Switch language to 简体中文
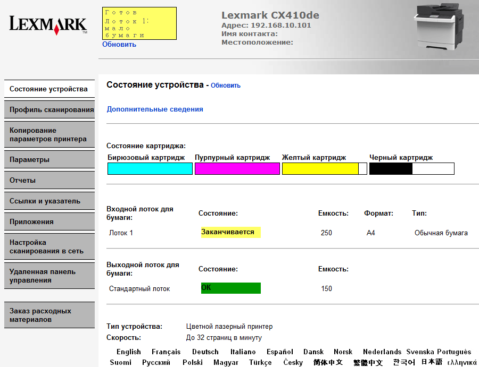 (328, 362)
